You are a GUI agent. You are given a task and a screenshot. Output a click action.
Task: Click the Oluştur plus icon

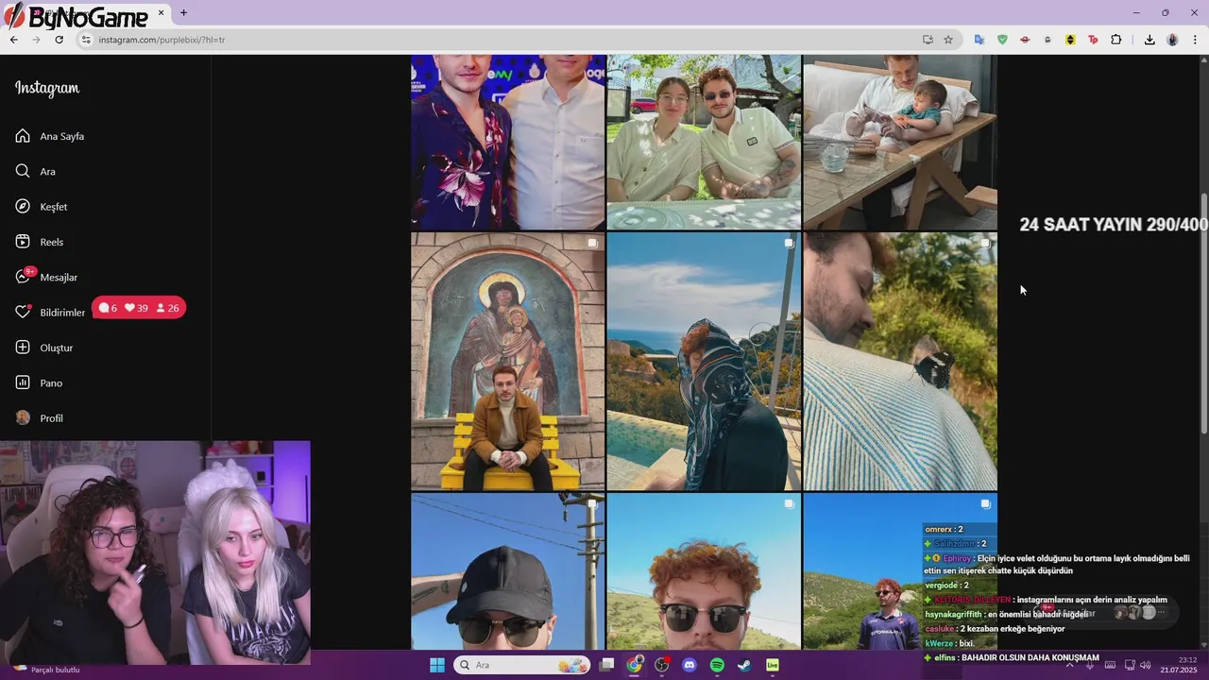[x=23, y=348]
